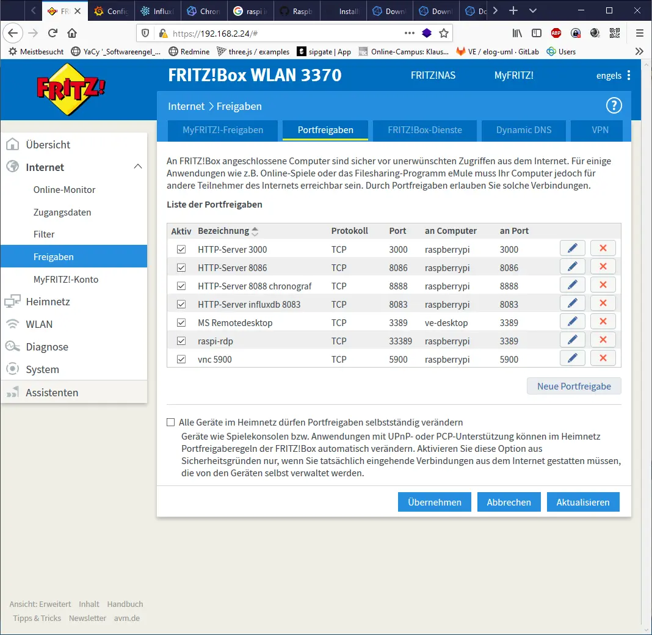Open System via its gear-circle icon
The height and width of the screenshot is (635, 652).
[13, 369]
